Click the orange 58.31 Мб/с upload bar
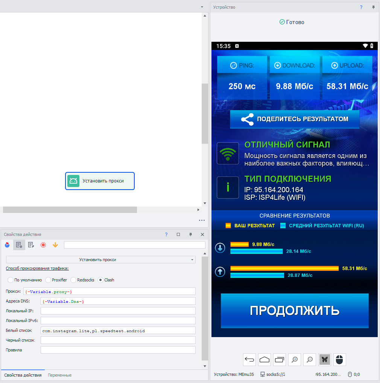Image resolution: width=380 pixels, height=383 pixels. click(x=284, y=269)
